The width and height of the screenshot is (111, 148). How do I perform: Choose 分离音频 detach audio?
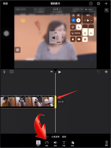click(56, 137)
